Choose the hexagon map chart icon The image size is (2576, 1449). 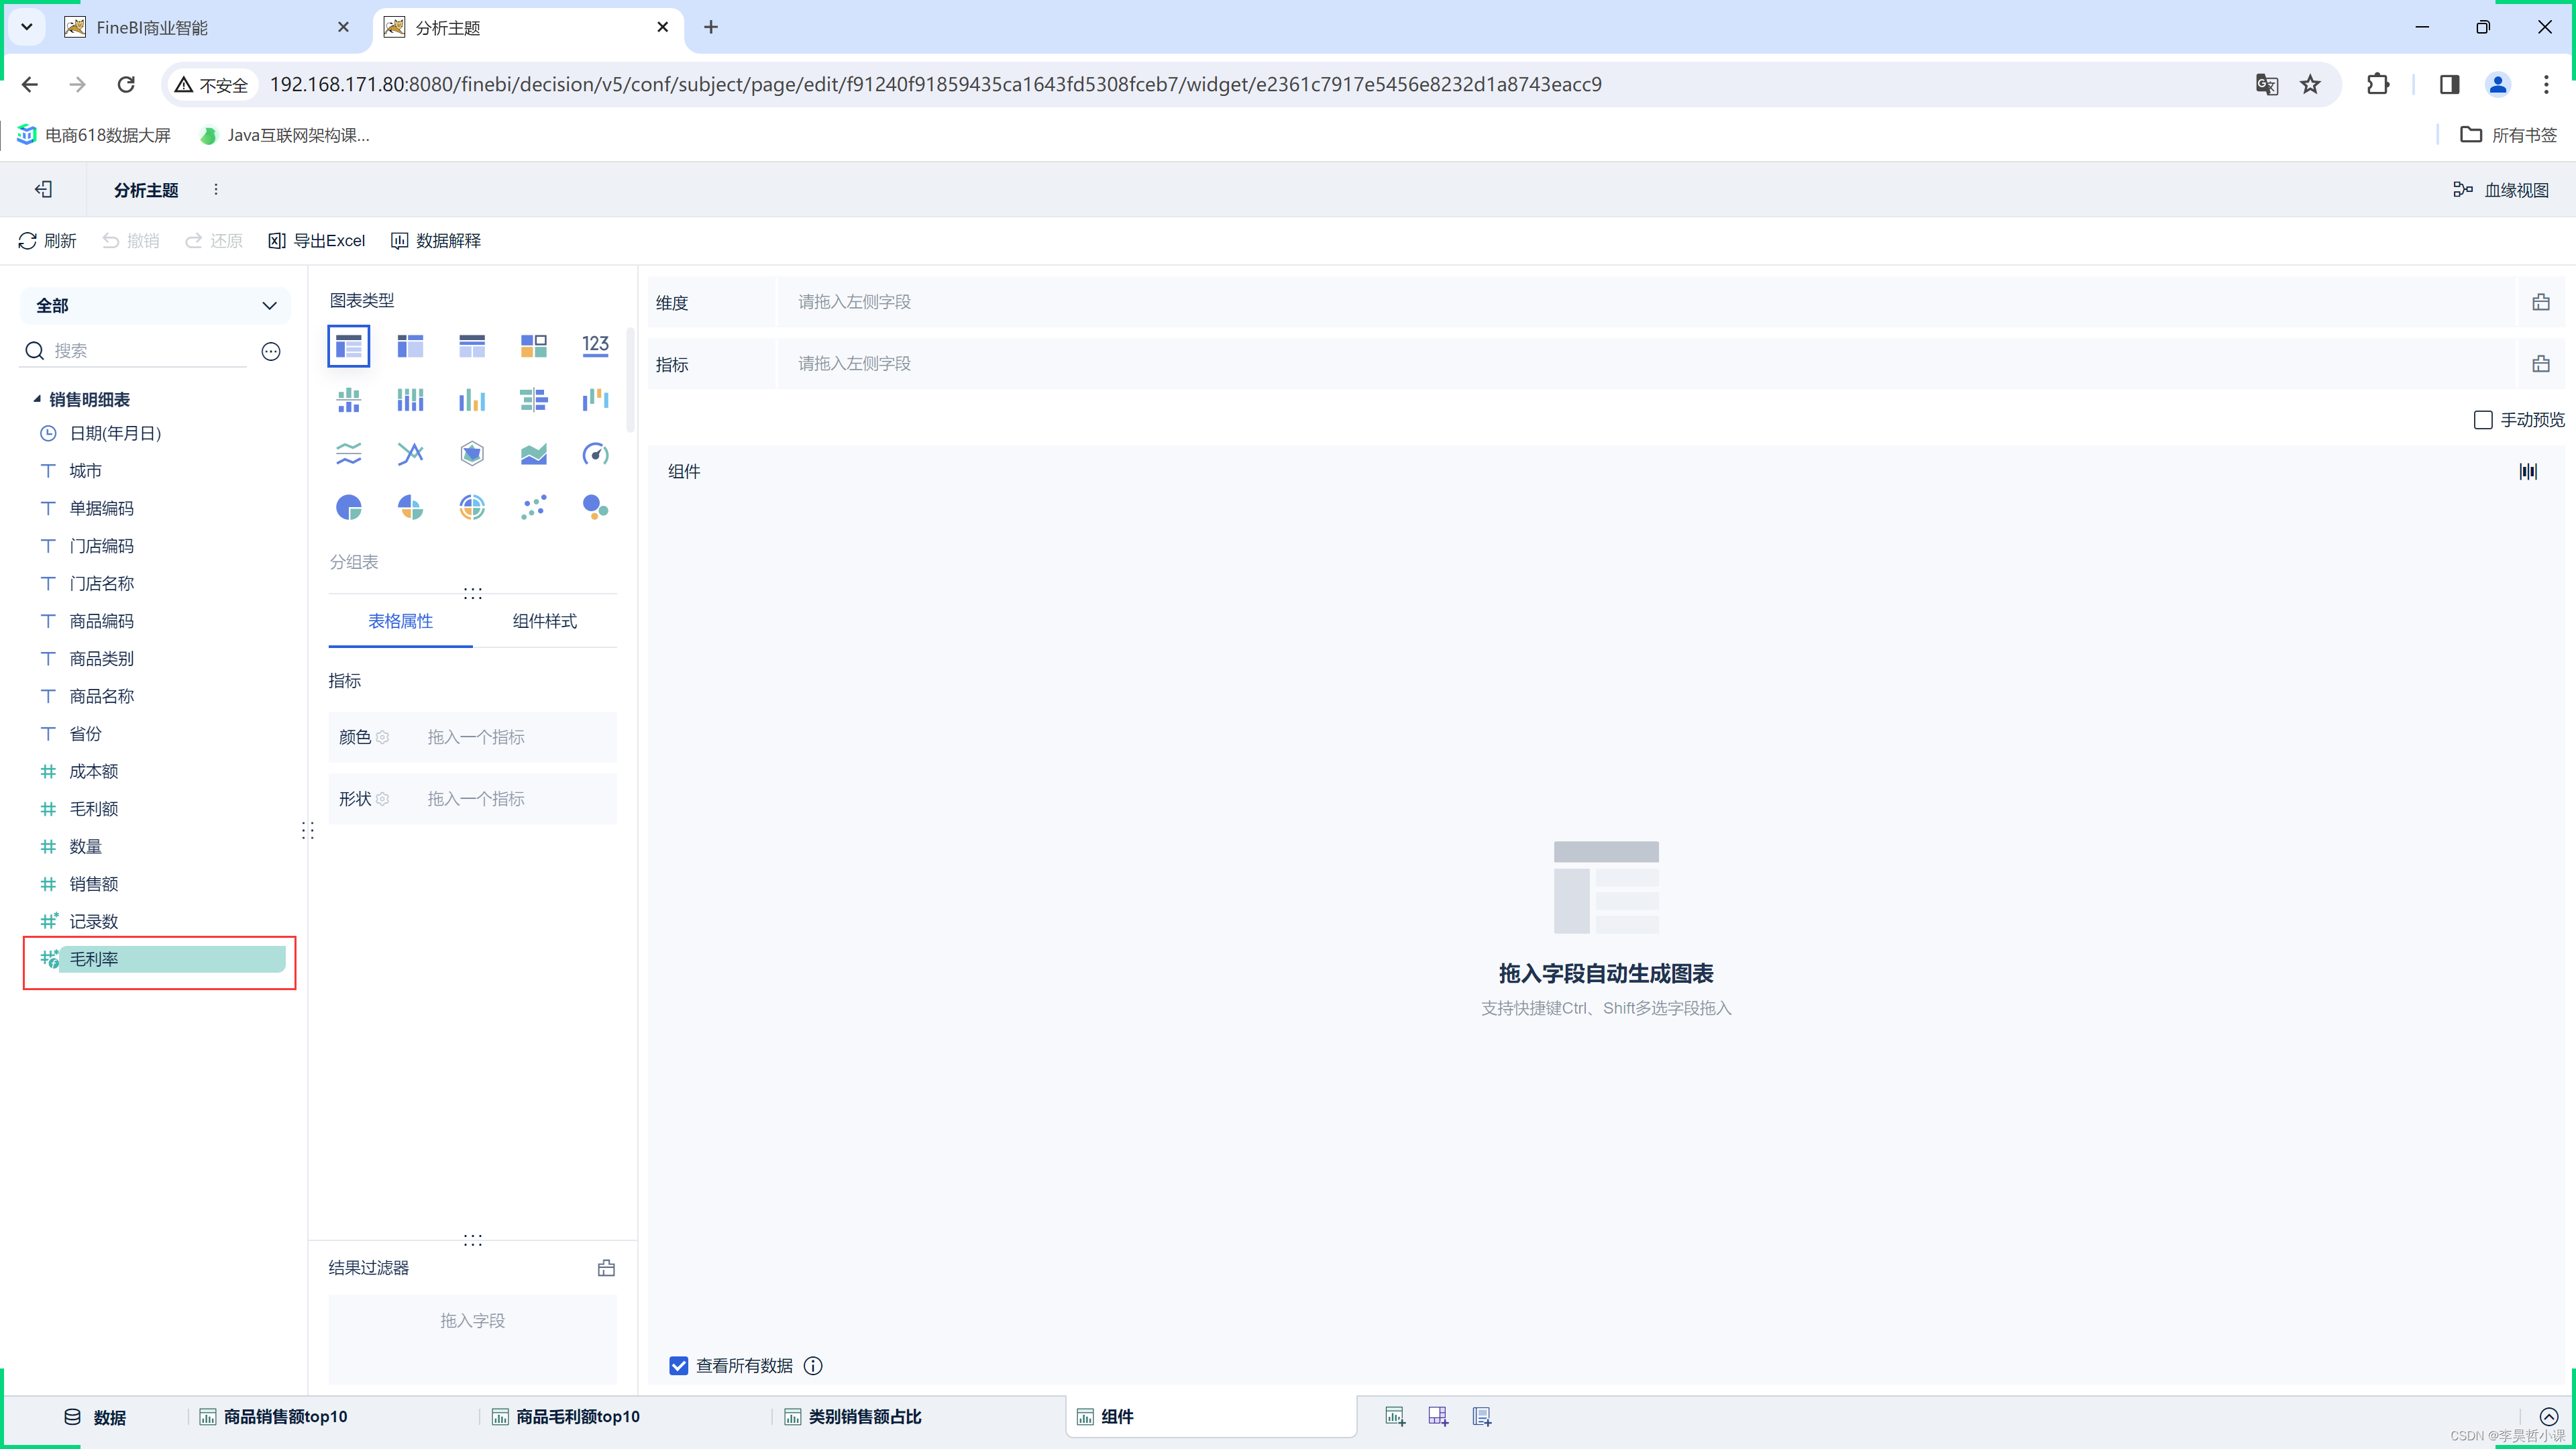pos(472,454)
